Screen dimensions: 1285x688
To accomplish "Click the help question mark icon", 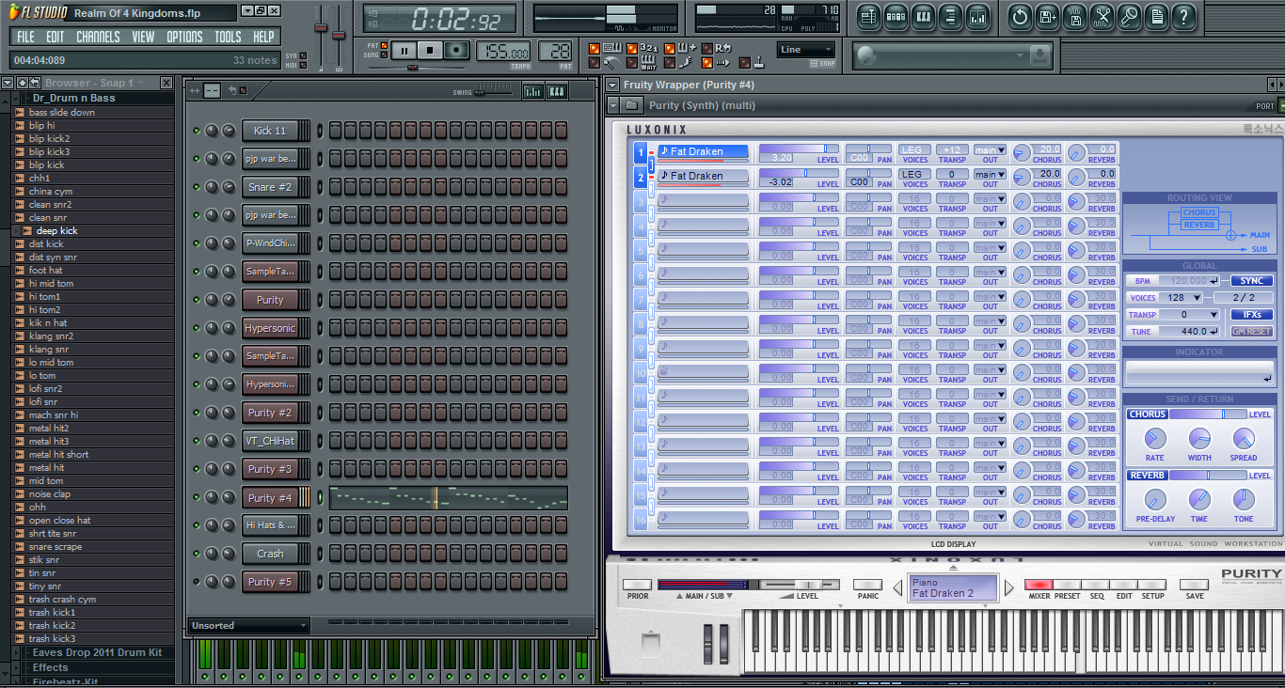I will click(1183, 16).
